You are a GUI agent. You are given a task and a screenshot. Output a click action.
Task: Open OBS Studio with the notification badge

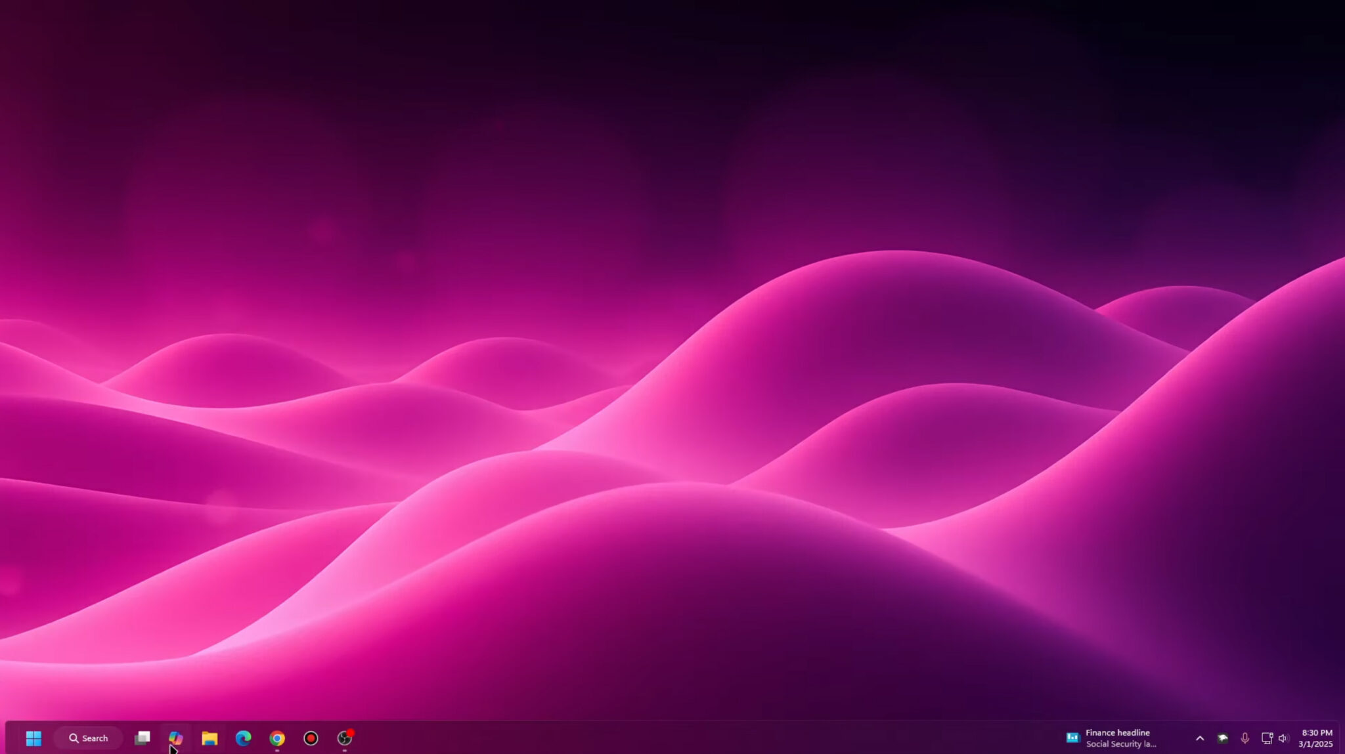[343, 738]
